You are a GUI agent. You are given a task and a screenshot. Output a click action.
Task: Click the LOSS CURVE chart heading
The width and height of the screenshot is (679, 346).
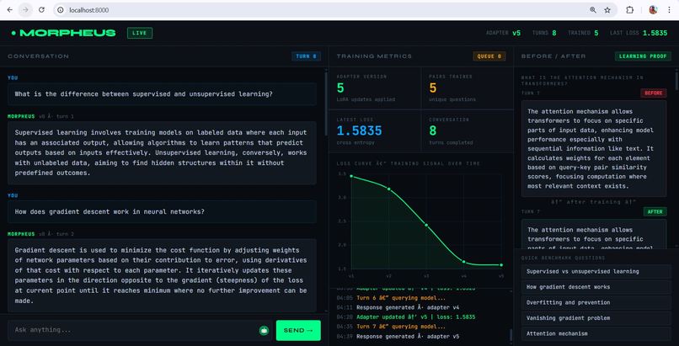tap(409, 163)
